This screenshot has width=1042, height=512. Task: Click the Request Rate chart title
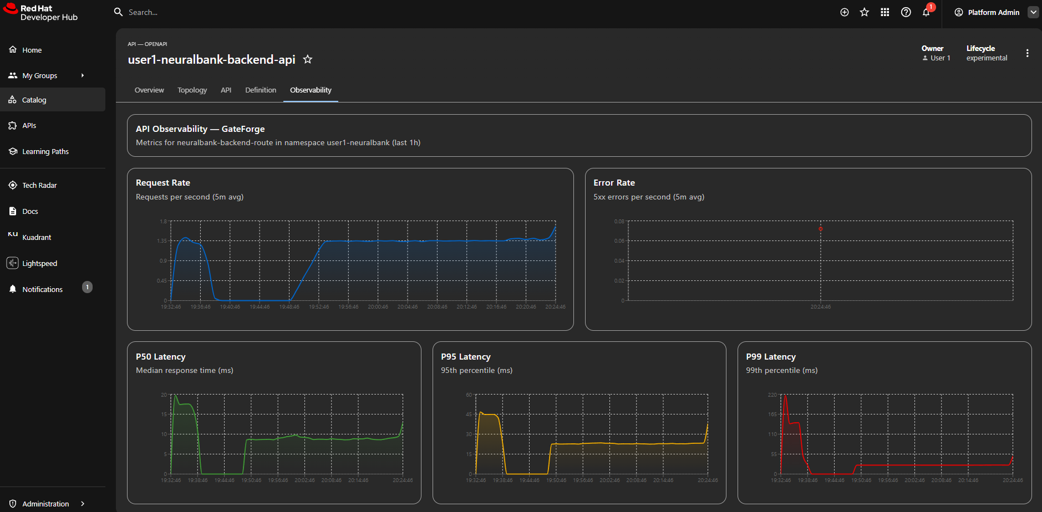163,183
